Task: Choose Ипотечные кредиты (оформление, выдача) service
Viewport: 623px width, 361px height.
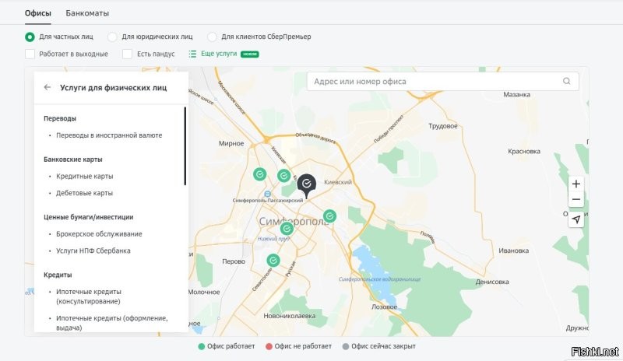Action: (111, 323)
